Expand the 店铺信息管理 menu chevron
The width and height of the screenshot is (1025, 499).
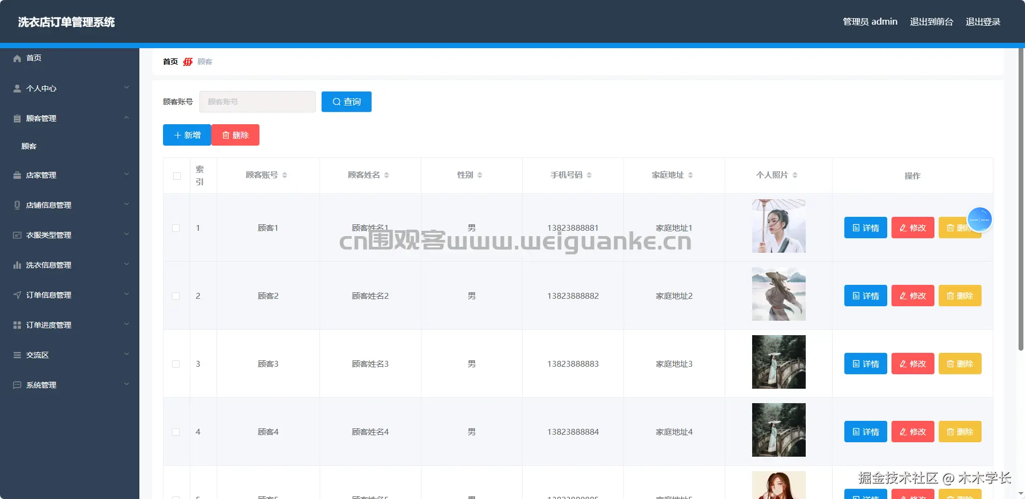tap(127, 204)
